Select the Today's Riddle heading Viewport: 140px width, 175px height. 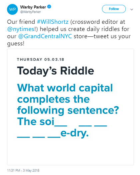[55, 71]
